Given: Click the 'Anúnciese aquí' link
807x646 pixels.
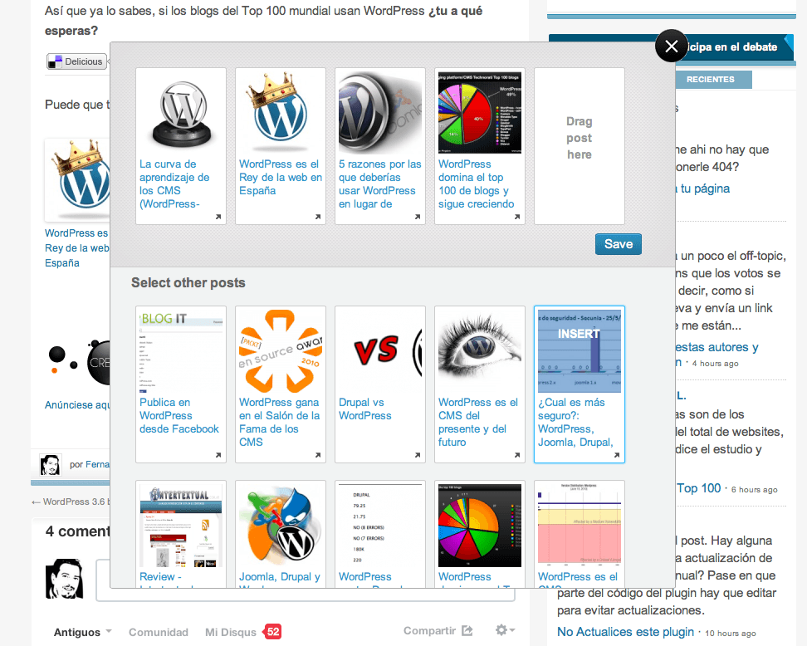Looking at the screenshot, I should tap(77, 404).
